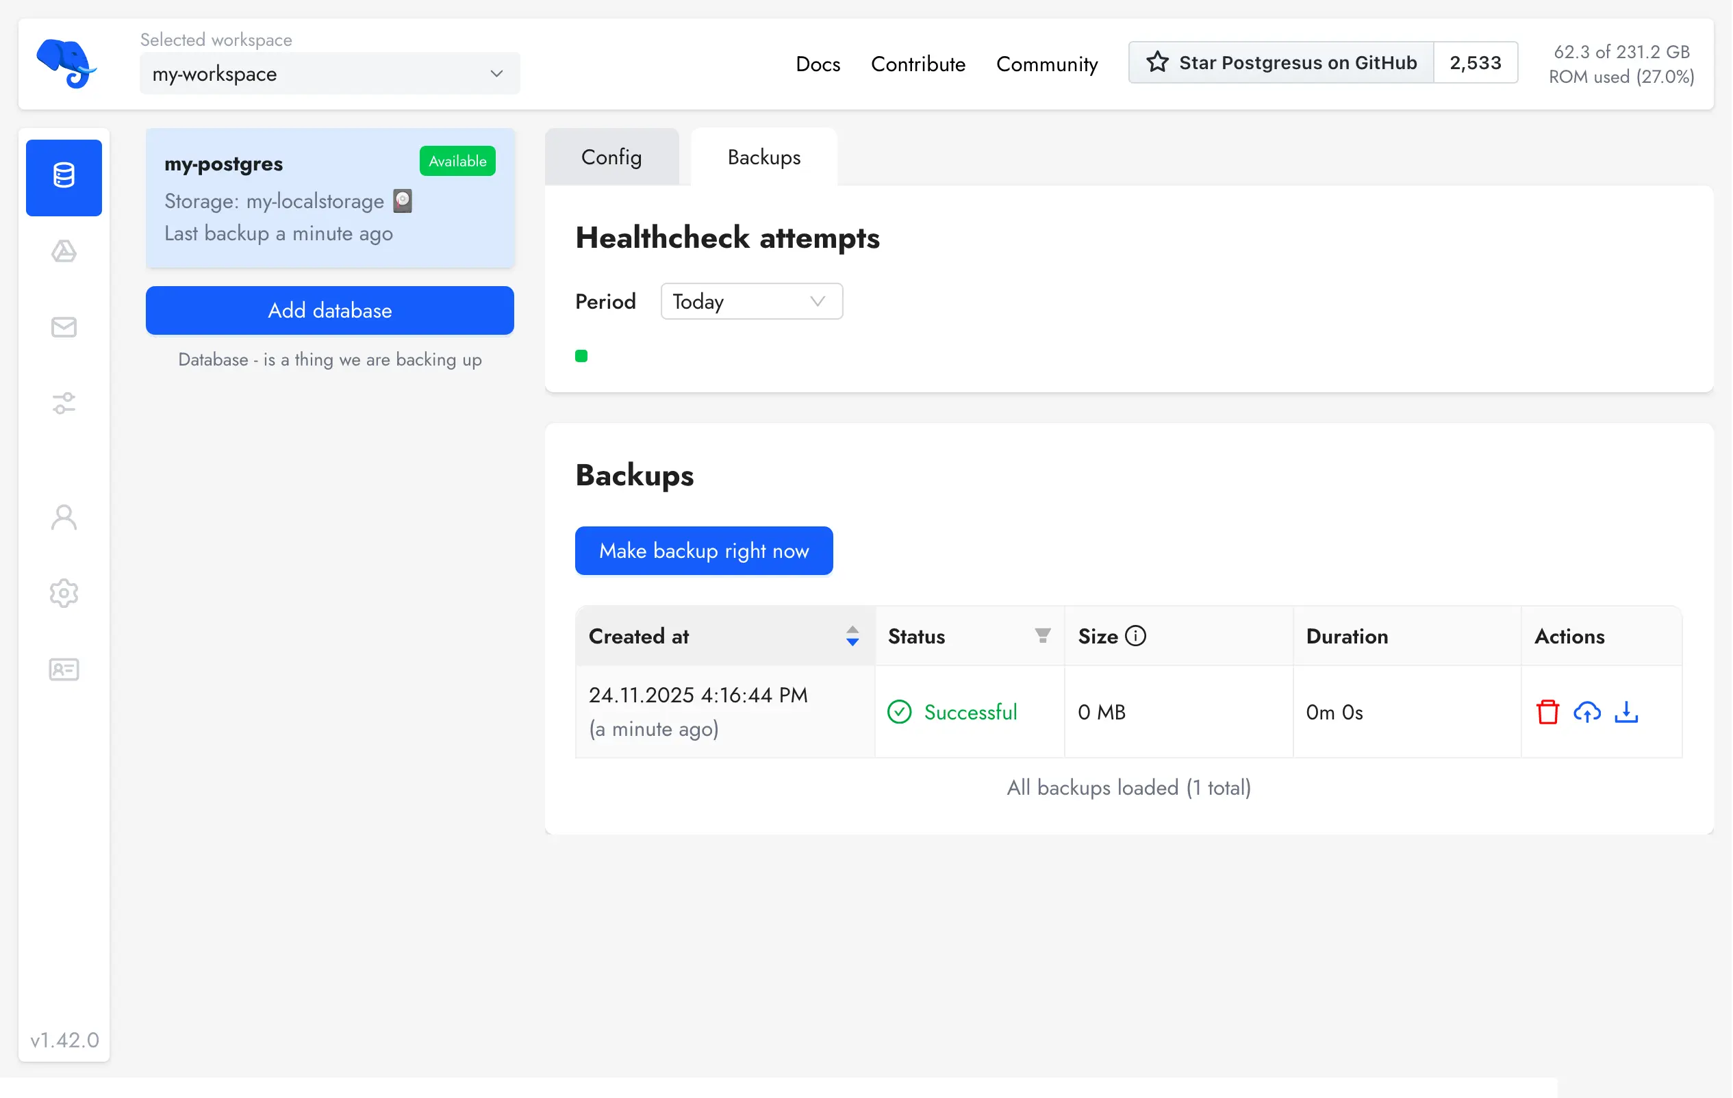Expand the Period dropdown showing Today
1733x1098 pixels.
(x=750, y=301)
